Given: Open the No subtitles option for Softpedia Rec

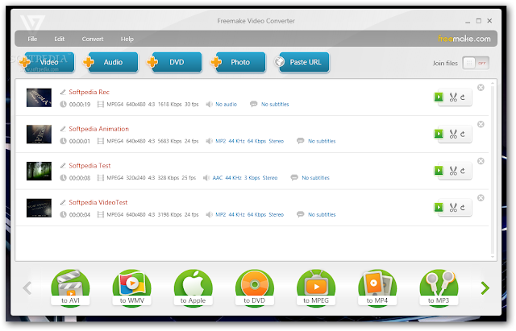Looking at the screenshot, I should point(275,104).
